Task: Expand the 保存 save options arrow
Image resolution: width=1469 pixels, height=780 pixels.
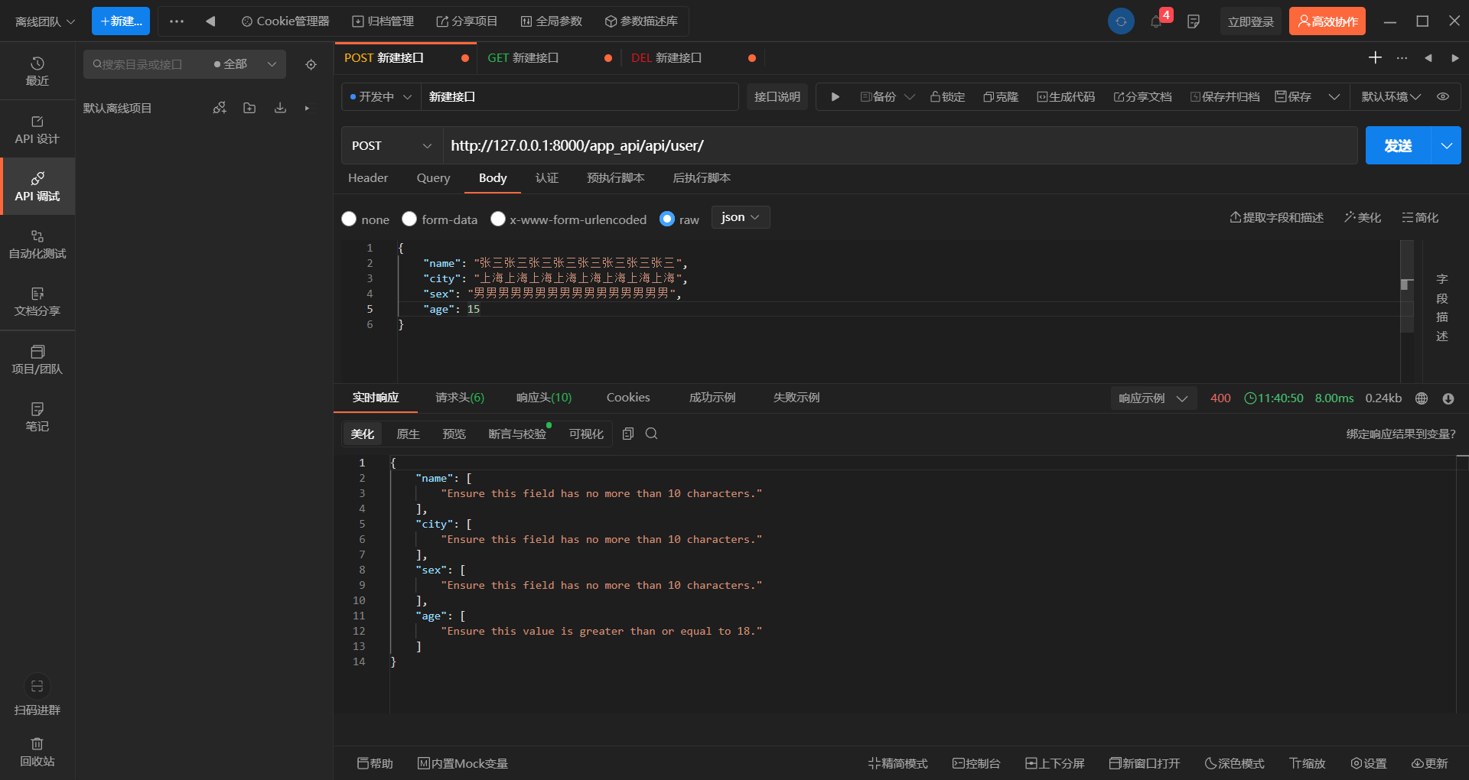Action: 1334,96
